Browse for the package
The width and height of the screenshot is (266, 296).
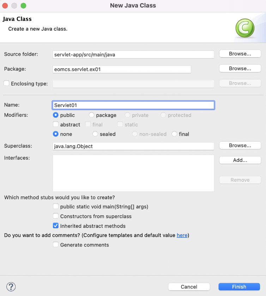tap(240, 69)
